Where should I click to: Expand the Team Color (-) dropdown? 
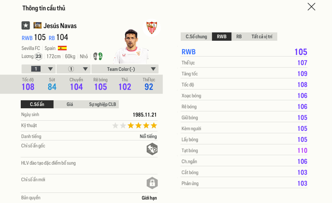click(x=125, y=69)
